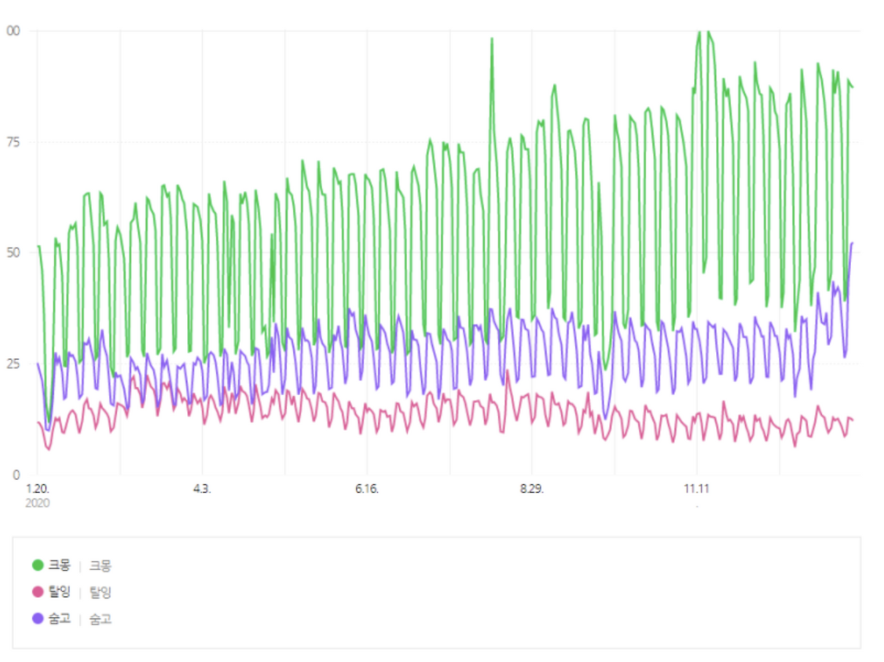Image resolution: width=884 pixels, height=662 pixels.
Task: Click the 4.3. date label on x-axis
Action: [202, 489]
